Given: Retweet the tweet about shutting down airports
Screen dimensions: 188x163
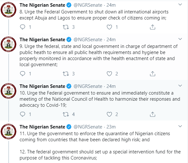Looking at the screenshot, I should point(66,27).
